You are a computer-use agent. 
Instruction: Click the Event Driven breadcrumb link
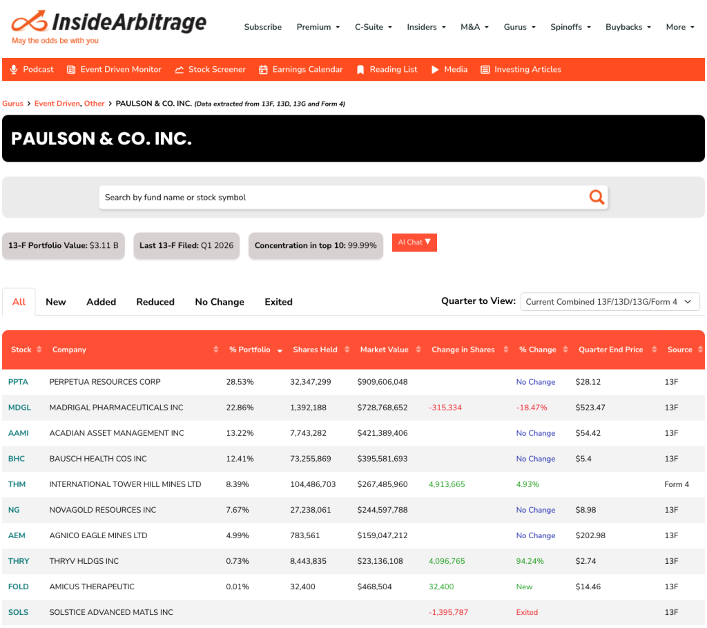coord(57,104)
